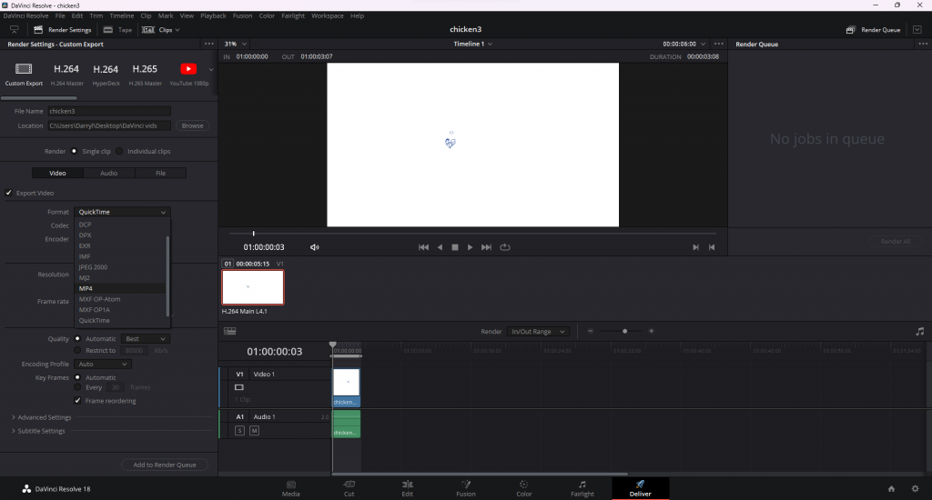Viewport: 932px width, 500px height.
Task: Click Add to Render Queue button
Action: (165, 465)
